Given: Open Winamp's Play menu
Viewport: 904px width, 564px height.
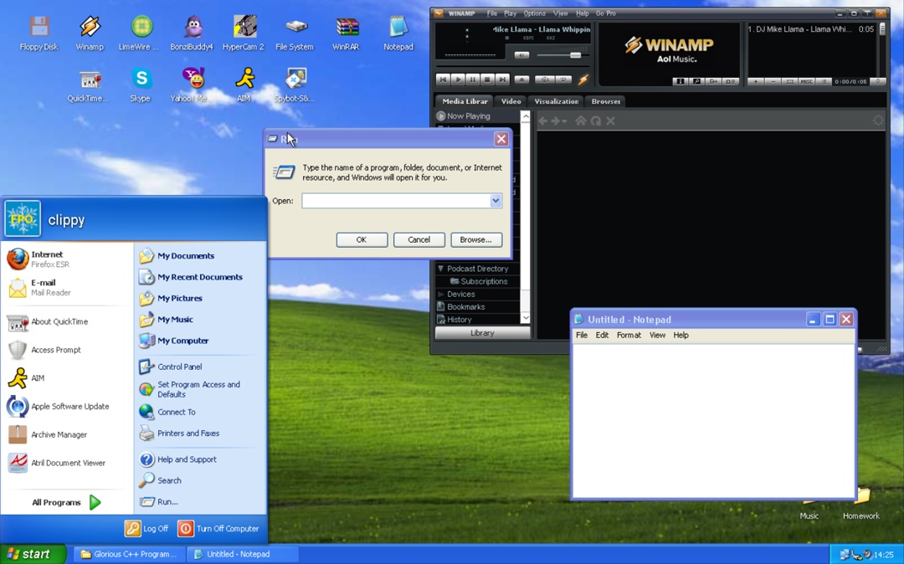Looking at the screenshot, I should click(x=511, y=13).
